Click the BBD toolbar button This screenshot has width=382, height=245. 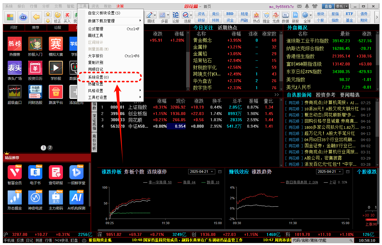pyautogui.click(x=230, y=14)
